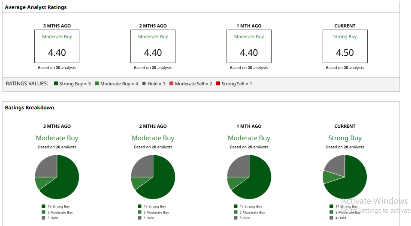Click the Average Analyst Ratings section heading
This screenshot has height=226, width=411.
pyautogui.click(x=36, y=7)
